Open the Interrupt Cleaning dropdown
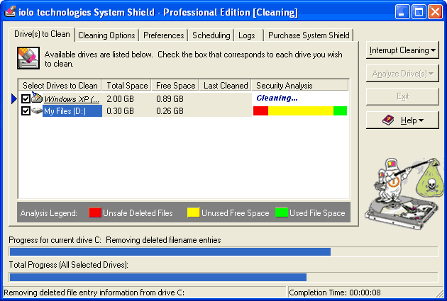Image resolution: width=447 pixels, height=301 pixels. pos(402,50)
